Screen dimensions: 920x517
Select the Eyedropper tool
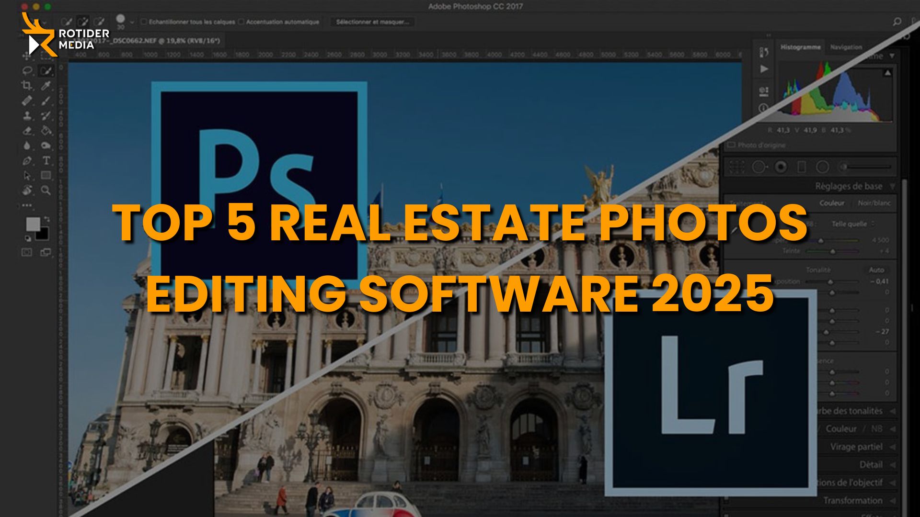46,86
